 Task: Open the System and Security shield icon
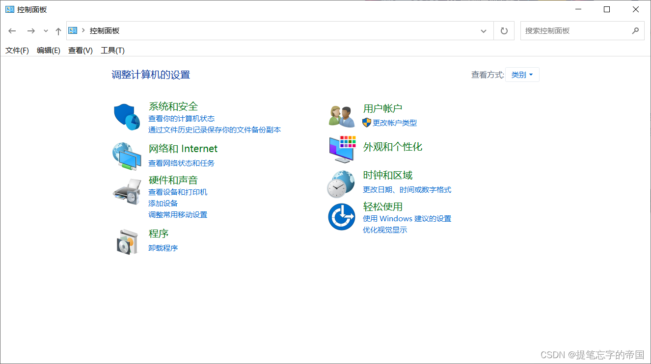(x=127, y=117)
